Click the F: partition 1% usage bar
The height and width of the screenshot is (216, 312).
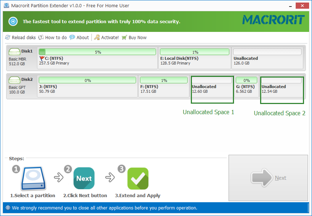coord(164,80)
